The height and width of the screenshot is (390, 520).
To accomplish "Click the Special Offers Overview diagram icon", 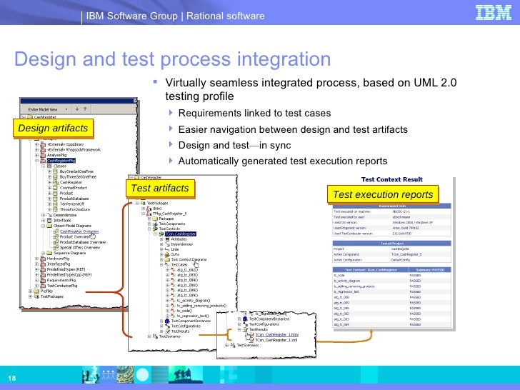I will pyautogui.click(x=56, y=247).
